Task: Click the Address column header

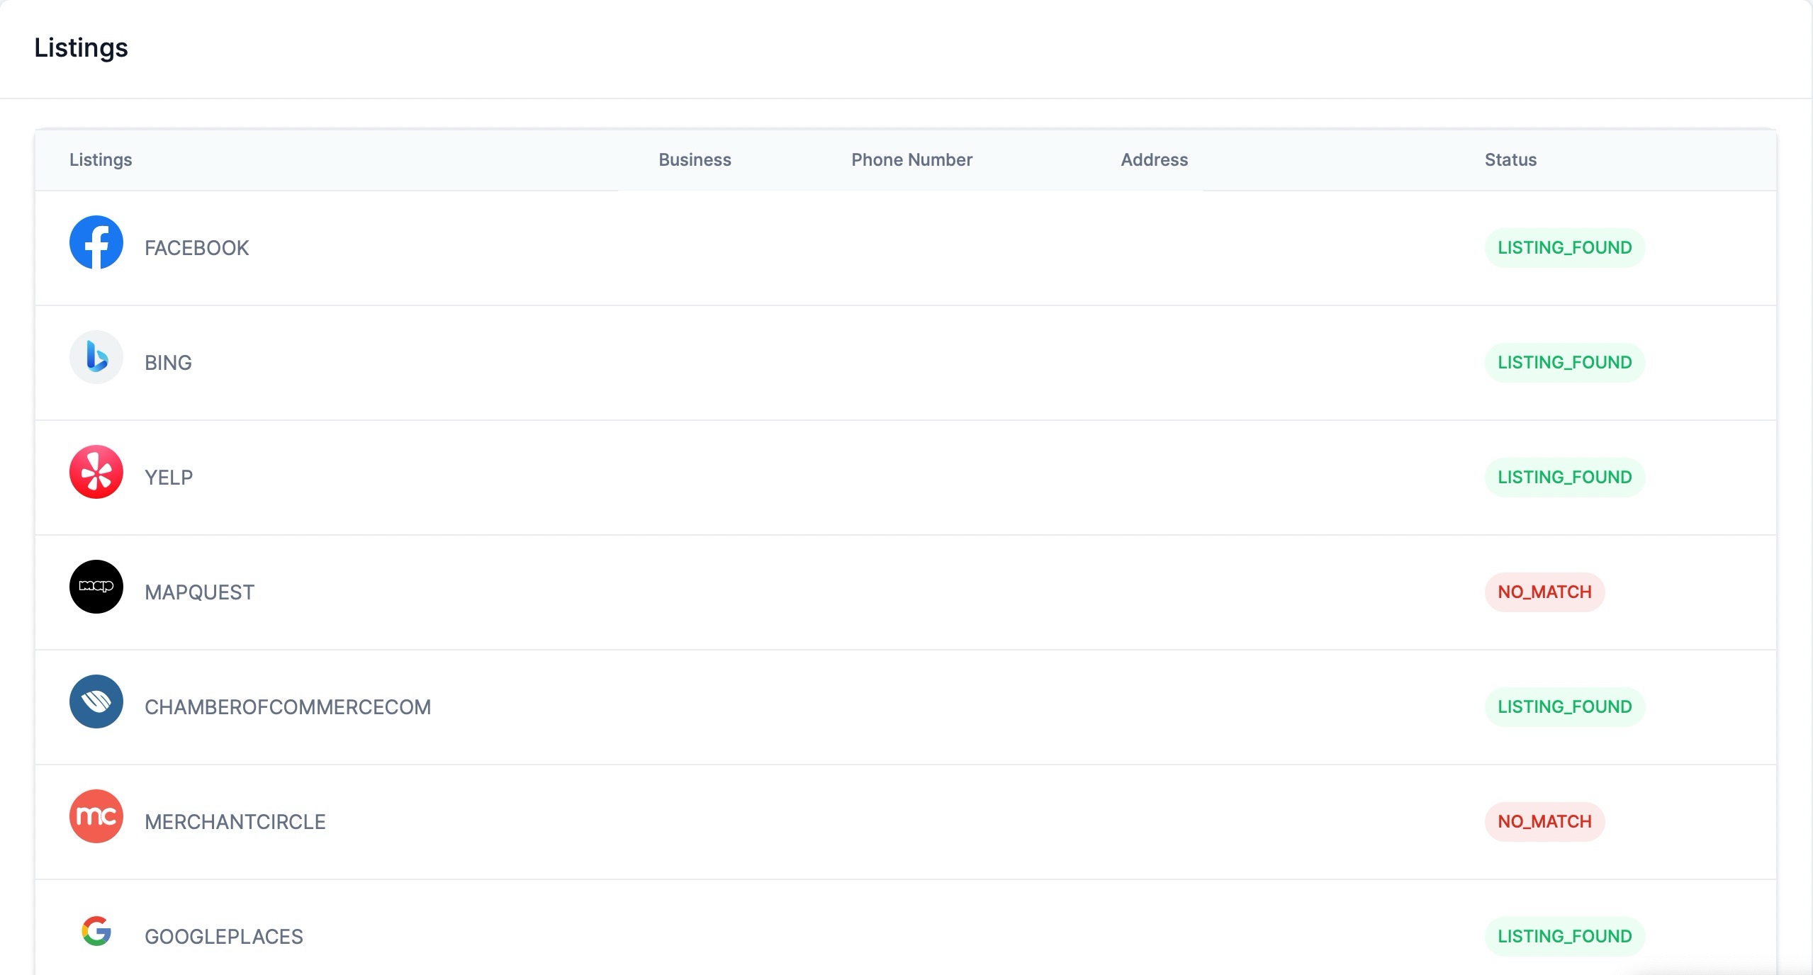Action: click(1154, 160)
